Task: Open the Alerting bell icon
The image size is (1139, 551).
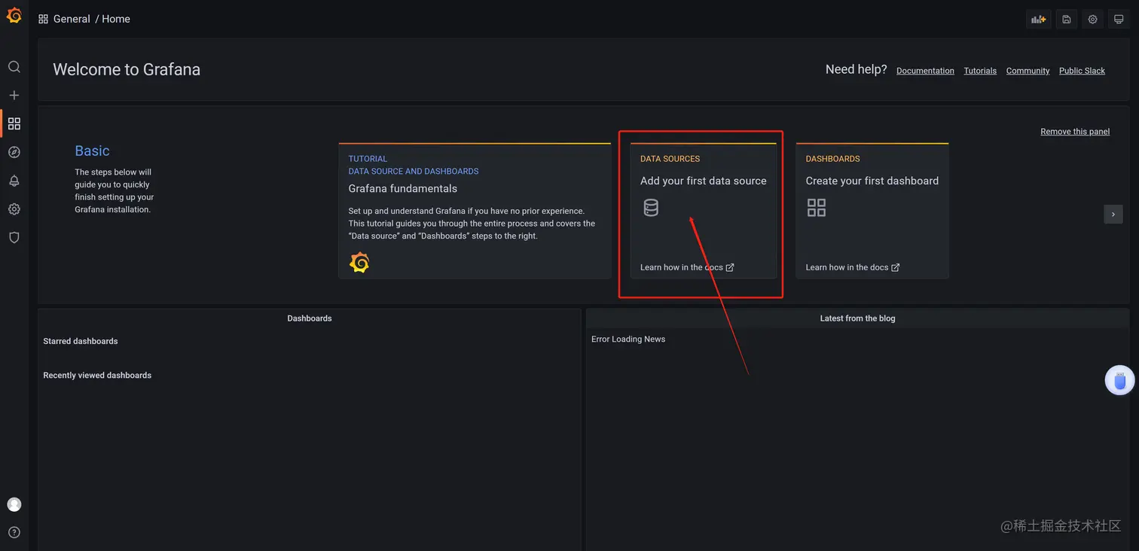Action: (x=14, y=181)
